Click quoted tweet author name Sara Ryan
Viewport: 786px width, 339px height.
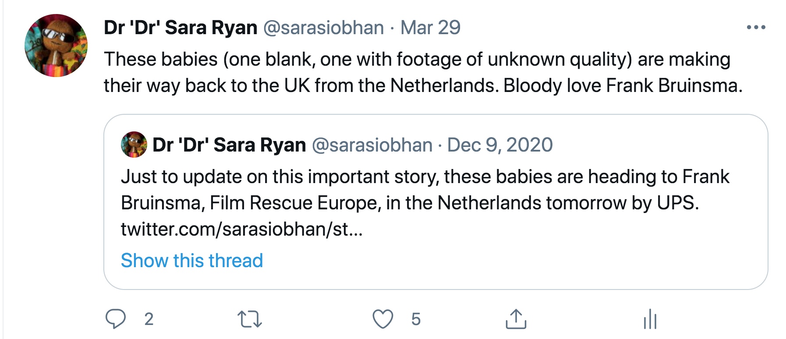point(229,145)
